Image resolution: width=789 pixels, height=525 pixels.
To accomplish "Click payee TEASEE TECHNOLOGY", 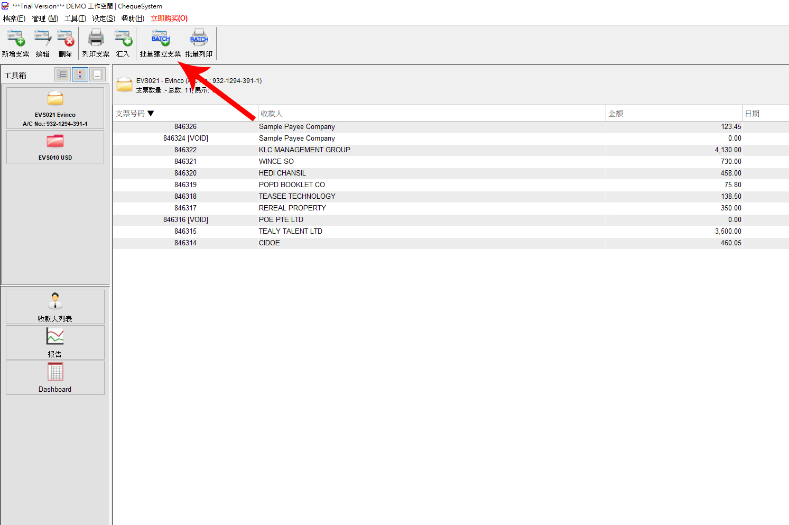I will (297, 197).
